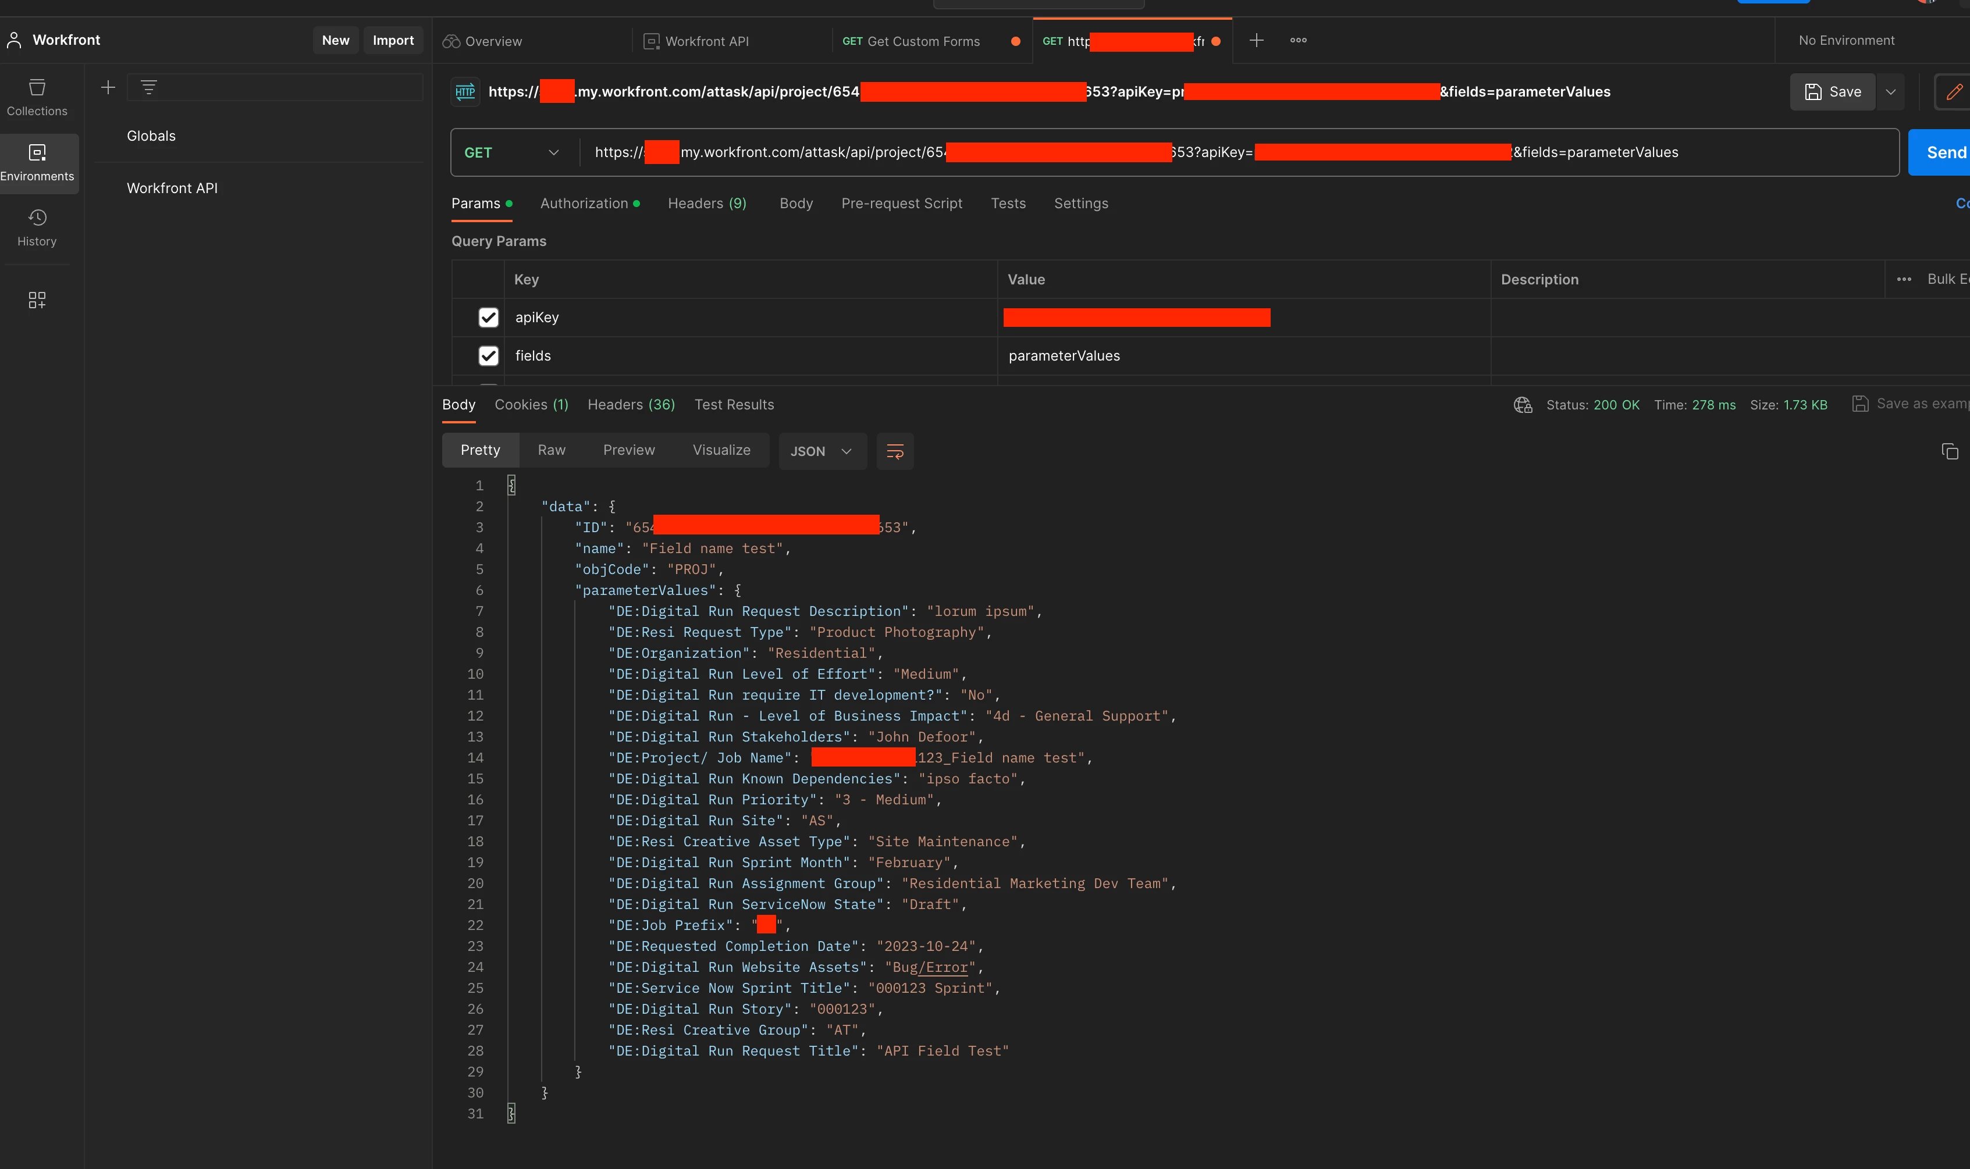Copy response body with copy icon

[x=1948, y=451]
